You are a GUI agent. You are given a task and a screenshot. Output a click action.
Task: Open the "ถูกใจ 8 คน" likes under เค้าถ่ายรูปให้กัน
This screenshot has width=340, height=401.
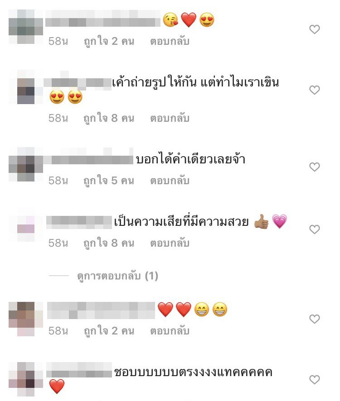point(109,119)
